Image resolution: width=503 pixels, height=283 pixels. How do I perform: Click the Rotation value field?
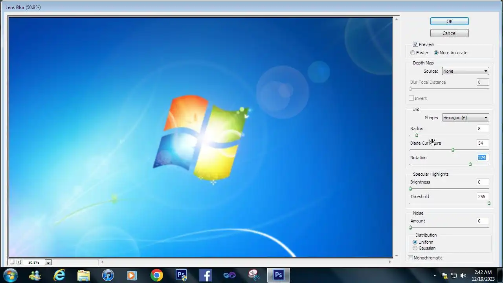point(483,158)
